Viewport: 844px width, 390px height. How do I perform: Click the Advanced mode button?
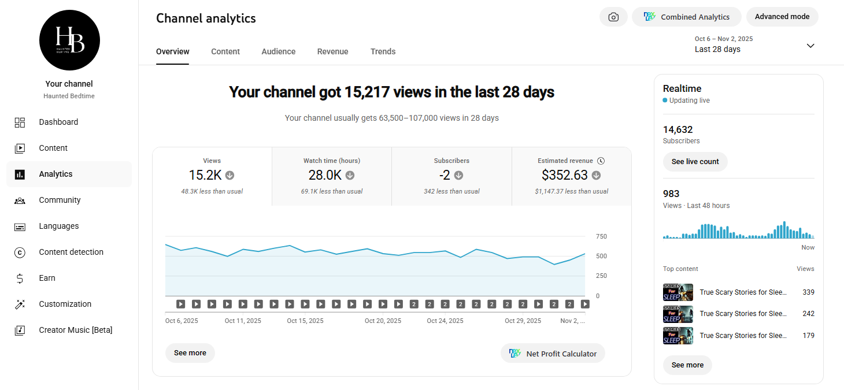pos(782,17)
